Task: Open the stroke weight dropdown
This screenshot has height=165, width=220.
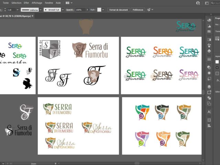Action: pos(16,10)
